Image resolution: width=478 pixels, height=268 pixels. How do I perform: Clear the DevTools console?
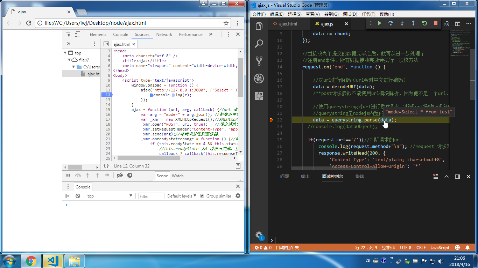click(78, 196)
